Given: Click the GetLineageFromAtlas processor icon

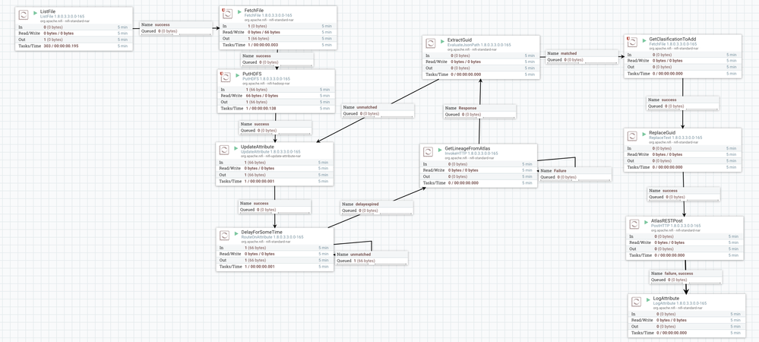Looking at the screenshot, I should (428, 152).
